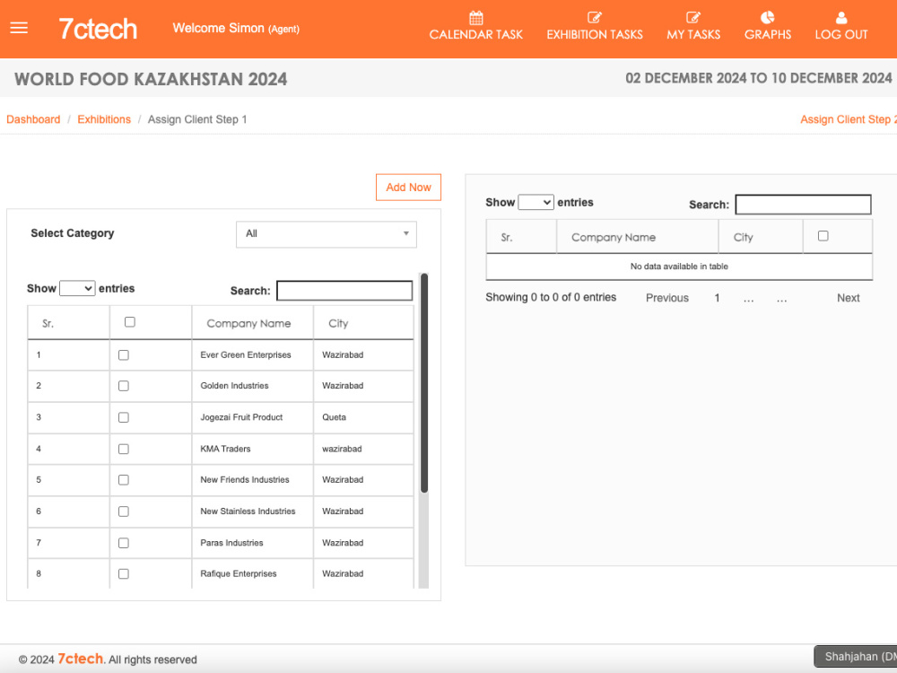Click the Rafique Enterprises company name
This screenshot has width=897, height=673.
coord(239,573)
